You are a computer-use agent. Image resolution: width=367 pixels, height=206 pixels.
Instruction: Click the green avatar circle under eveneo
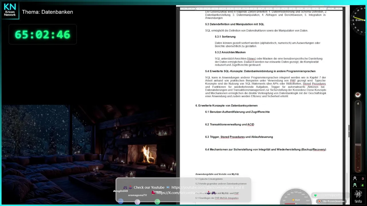157,201
